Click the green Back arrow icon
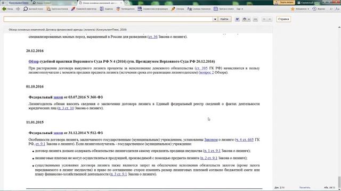341x191 pixels. [4, 9]
